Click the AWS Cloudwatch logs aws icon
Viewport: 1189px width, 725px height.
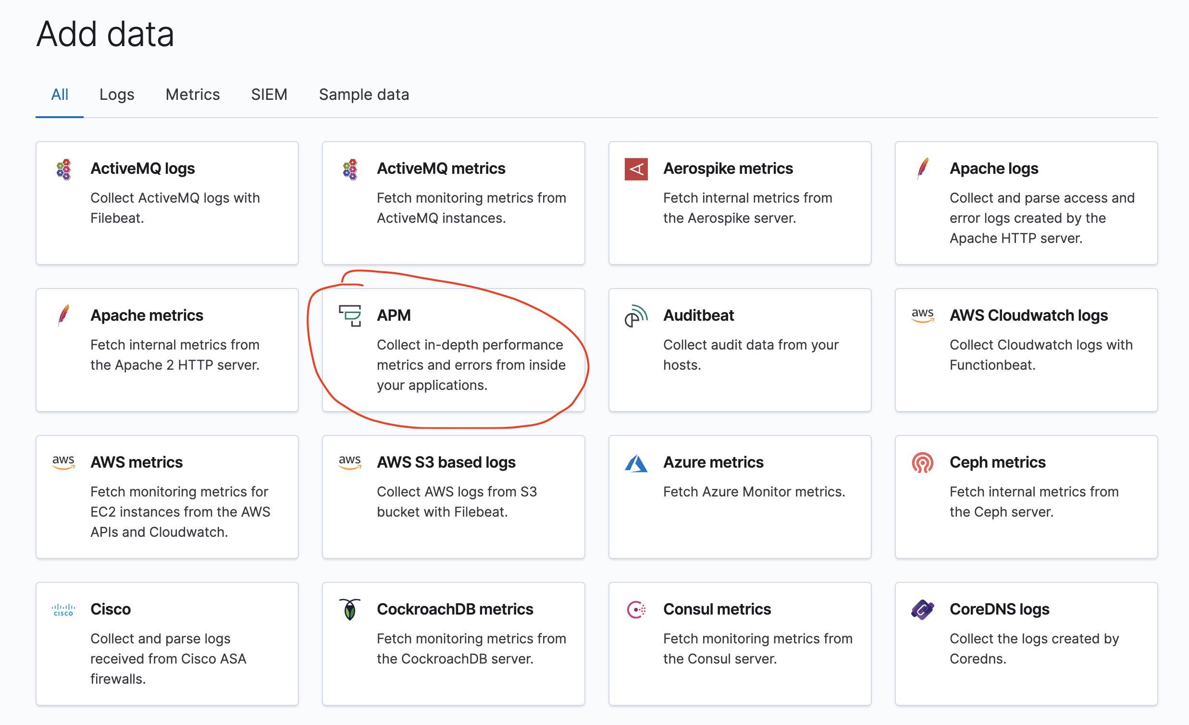pyautogui.click(x=923, y=315)
